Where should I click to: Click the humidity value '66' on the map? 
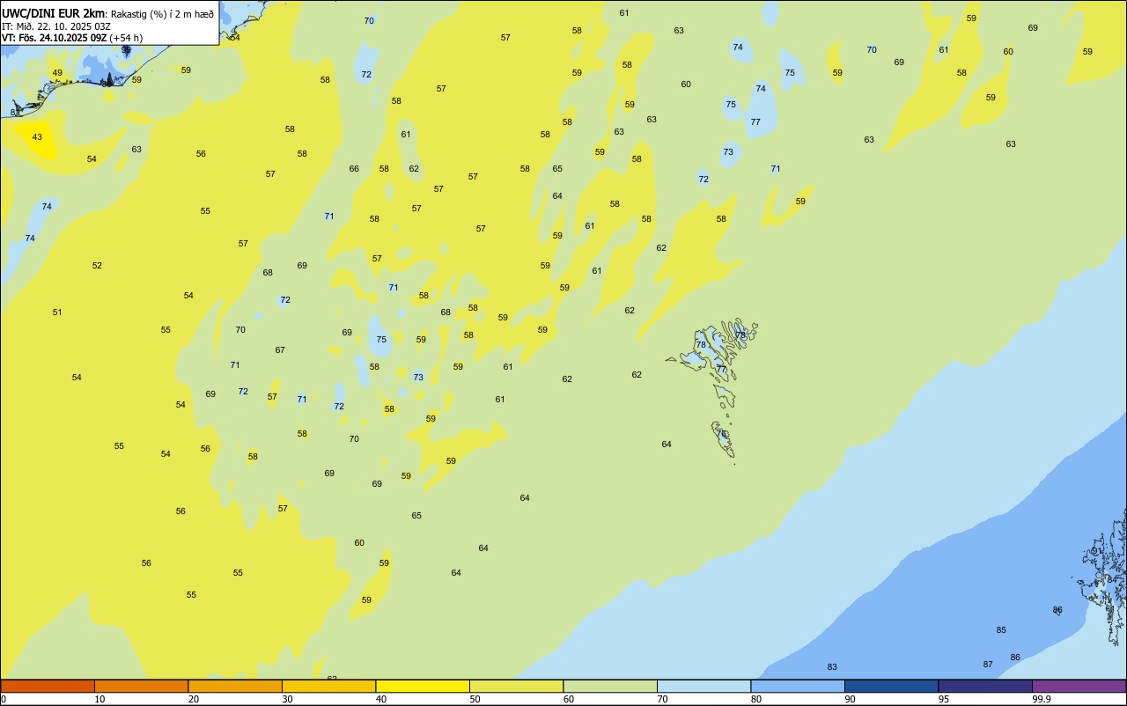coord(354,169)
